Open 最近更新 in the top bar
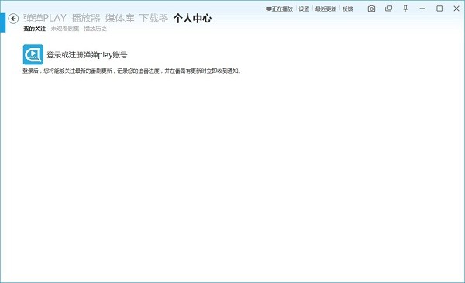The image size is (465, 283). pyautogui.click(x=325, y=9)
